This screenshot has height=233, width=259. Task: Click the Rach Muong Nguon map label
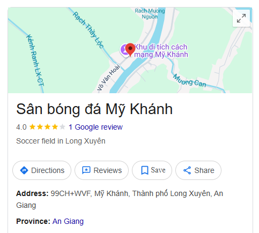tap(150, 14)
